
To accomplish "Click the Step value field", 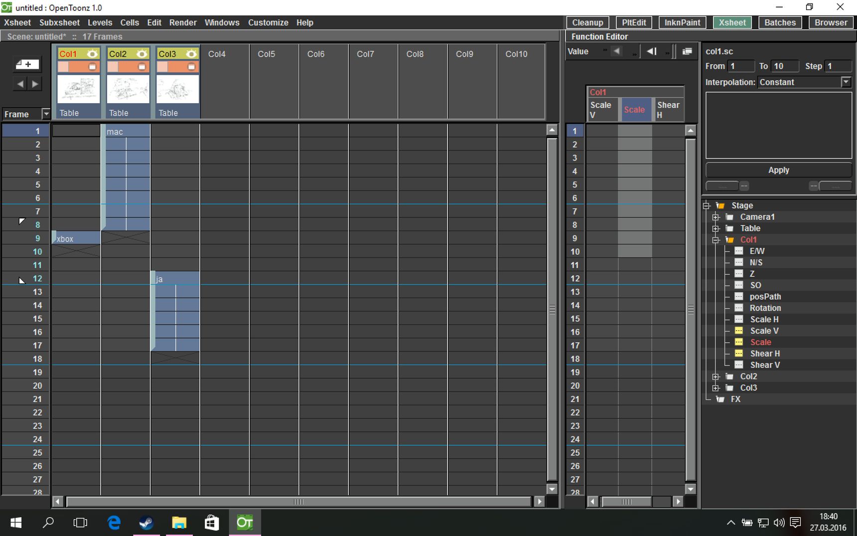I will pyautogui.click(x=838, y=66).
